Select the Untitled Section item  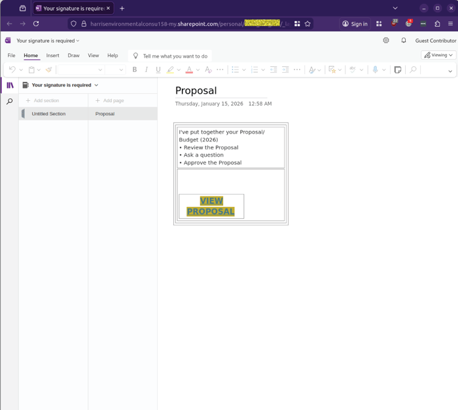pyautogui.click(x=54, y=113)
